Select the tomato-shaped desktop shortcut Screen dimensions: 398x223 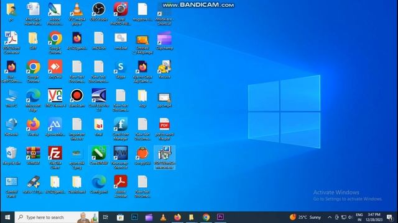[142, 155]
